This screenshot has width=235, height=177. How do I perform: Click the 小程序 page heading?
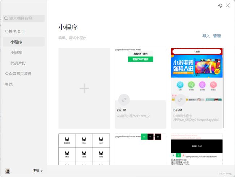click(68, 28)
